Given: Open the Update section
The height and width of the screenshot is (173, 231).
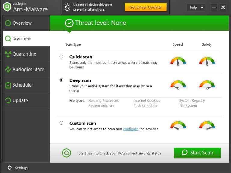Looking at the screenshot, I should 26,101.
